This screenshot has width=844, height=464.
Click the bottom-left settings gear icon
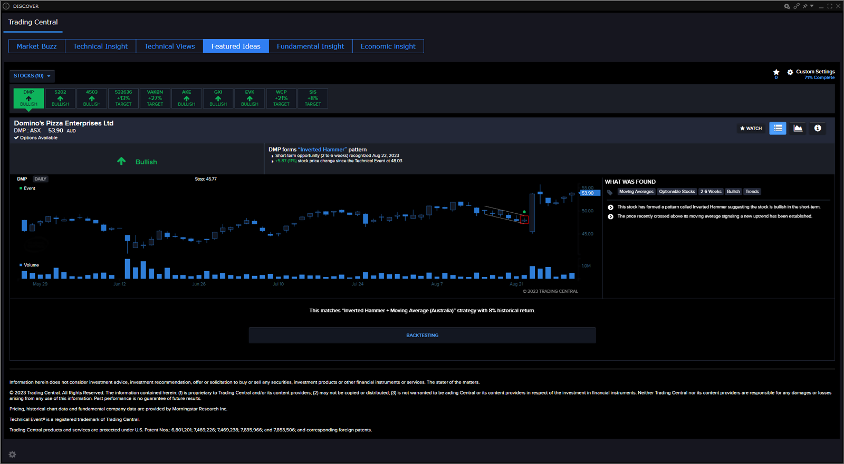(x=13, y=455)
